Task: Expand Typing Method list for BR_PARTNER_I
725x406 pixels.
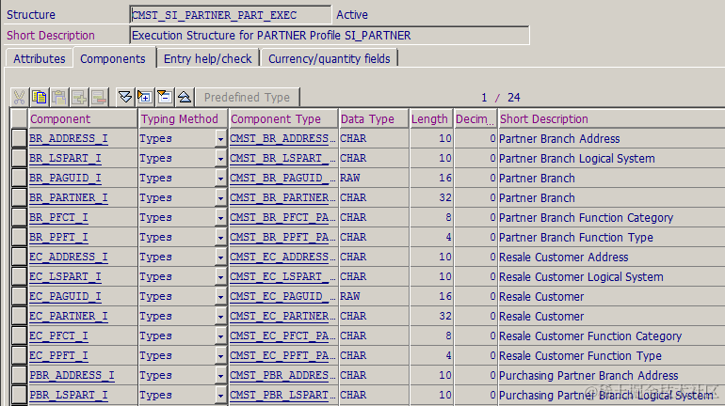Action: tap(220, 198)
